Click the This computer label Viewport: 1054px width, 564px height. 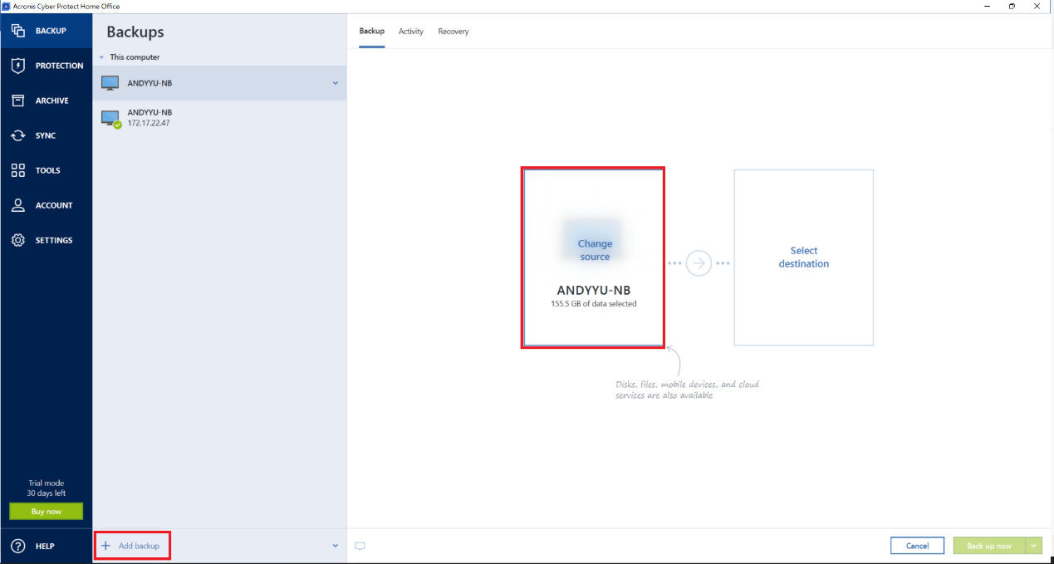click(x=135, y=57)
